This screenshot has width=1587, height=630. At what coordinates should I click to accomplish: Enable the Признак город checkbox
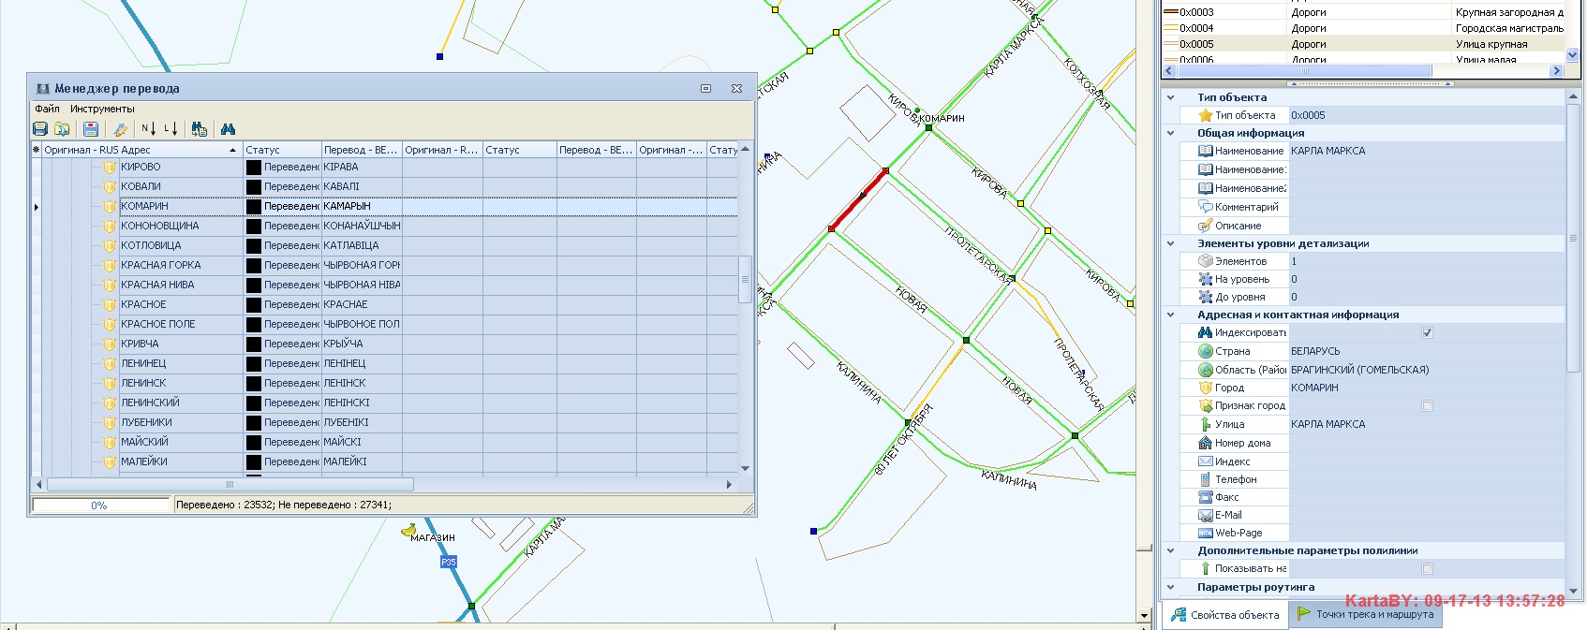(x=1427, y=405)
